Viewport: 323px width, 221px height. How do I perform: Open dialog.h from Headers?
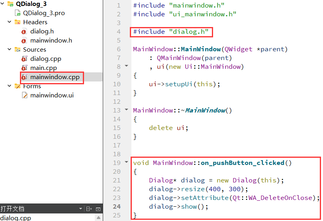point(42,31)
